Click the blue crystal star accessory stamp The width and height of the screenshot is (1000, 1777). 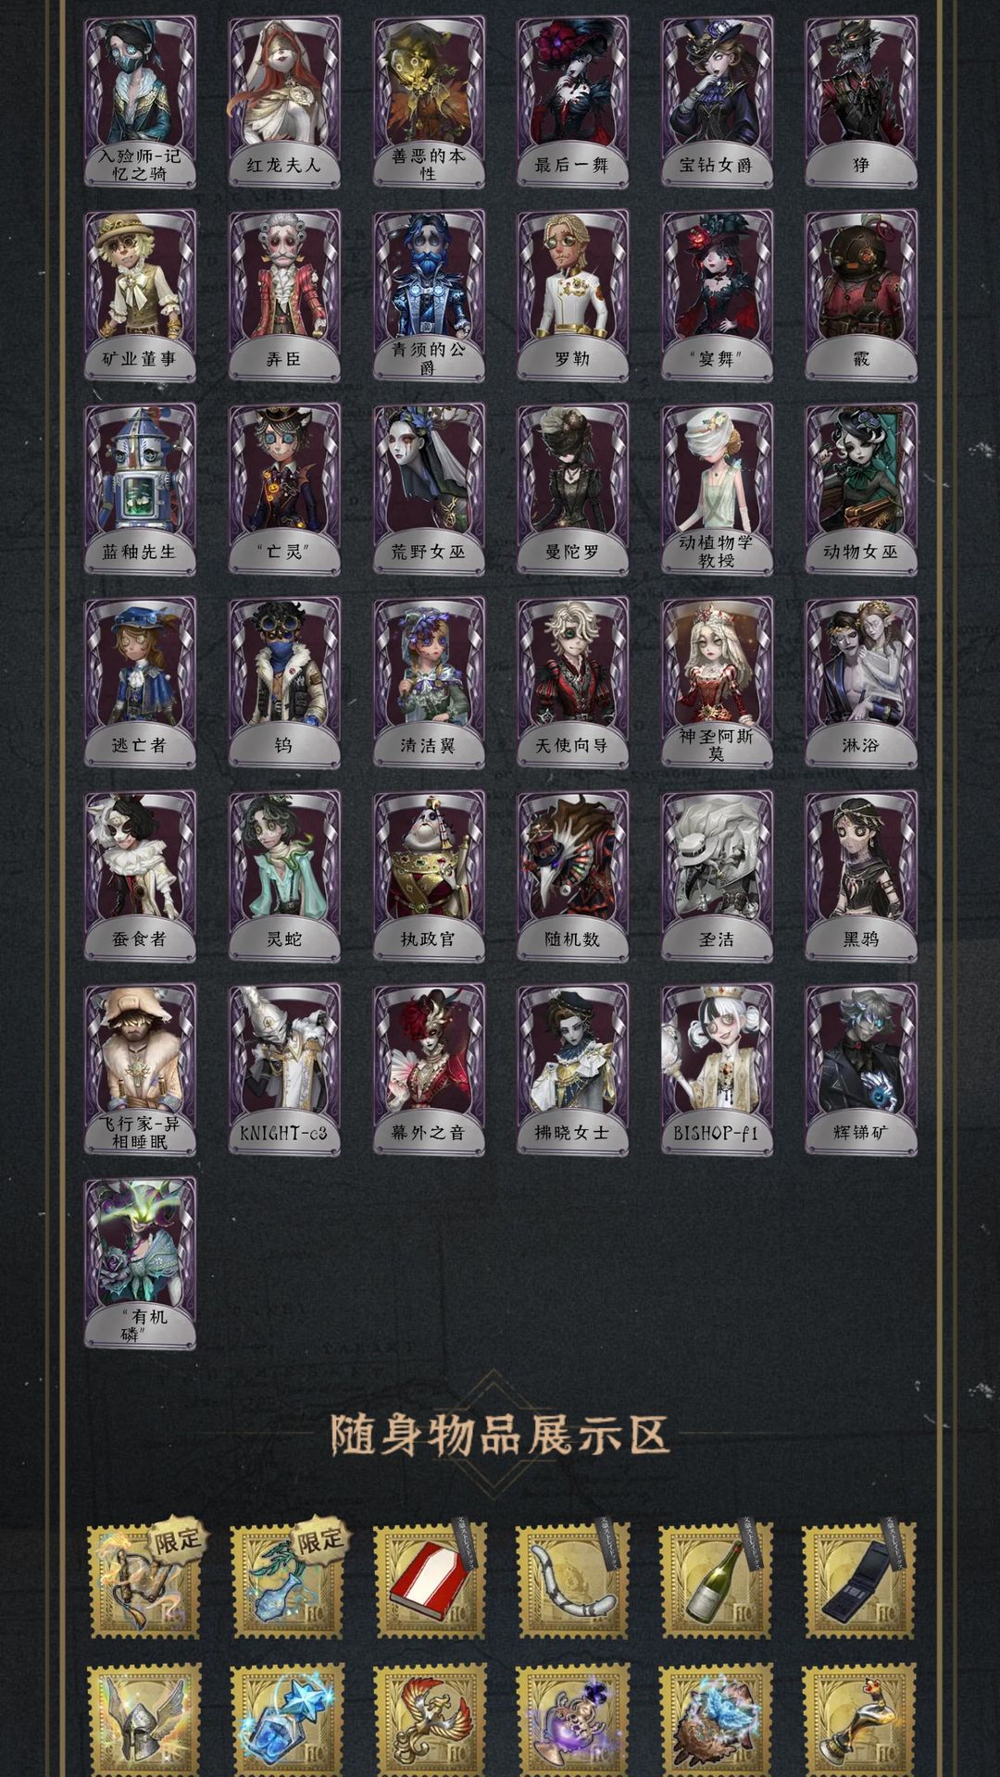tap(286, 1720)
